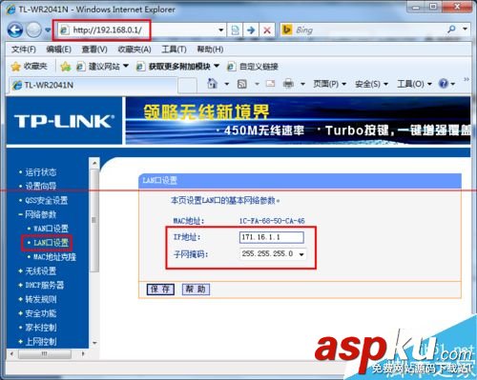The height and width of the screenshot is (380, 477).
Task: Click the red Stop loading X icon
Action: click(267, 30)
